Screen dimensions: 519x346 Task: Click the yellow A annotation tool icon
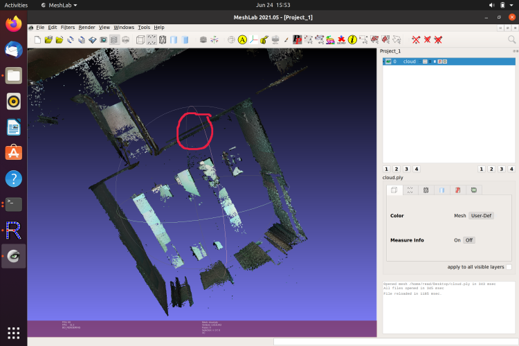click(243, 40)
